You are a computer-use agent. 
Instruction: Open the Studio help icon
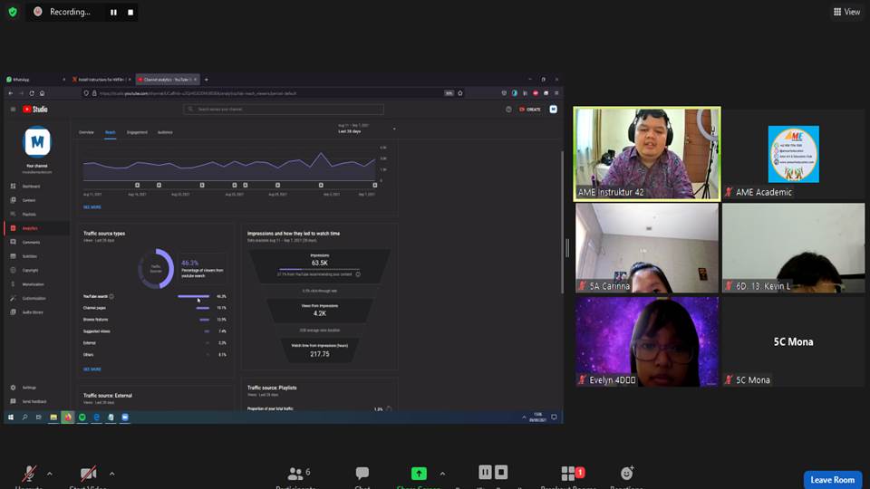(508, 110)
